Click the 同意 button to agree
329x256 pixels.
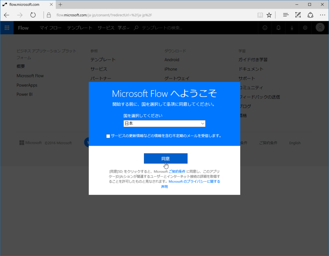coord(166,158)
